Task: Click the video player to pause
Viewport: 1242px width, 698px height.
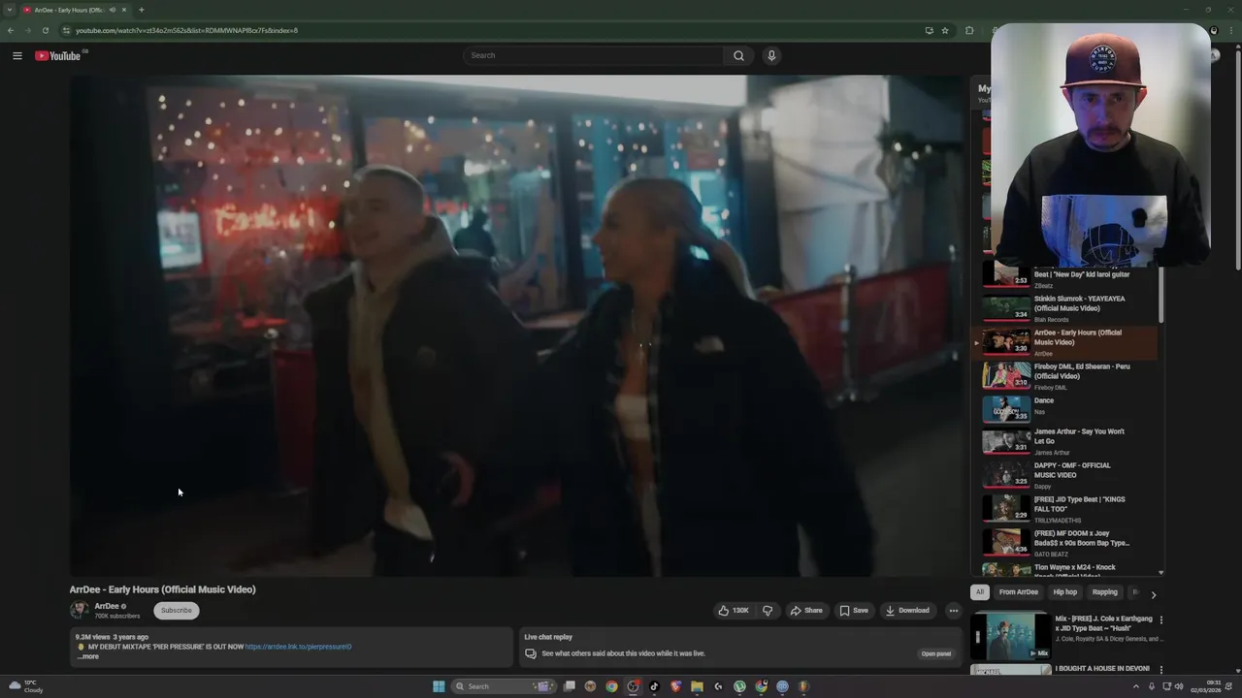Action: (x=517, y=326)
